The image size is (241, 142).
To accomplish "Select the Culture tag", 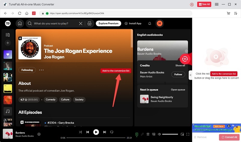I will [65, 100].
